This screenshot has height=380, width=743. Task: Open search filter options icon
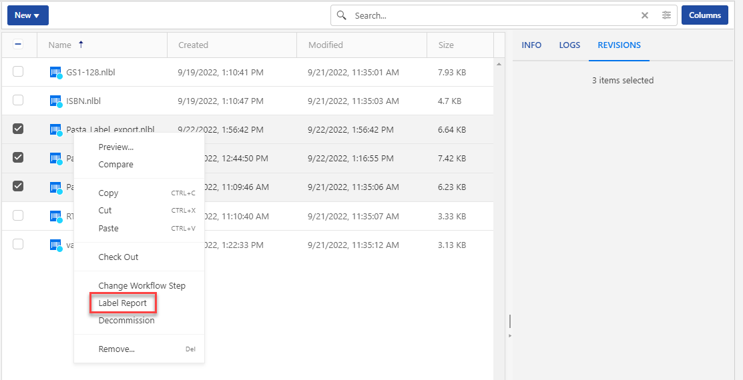click(666, 15)
